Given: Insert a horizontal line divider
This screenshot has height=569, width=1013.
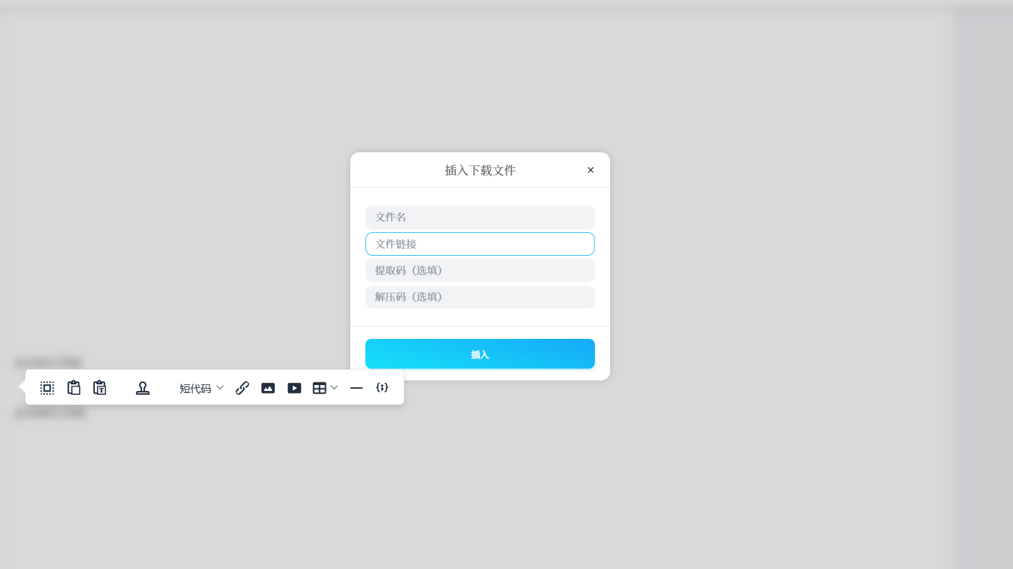Looking at the screenshot, I should (x=356, y=388).
